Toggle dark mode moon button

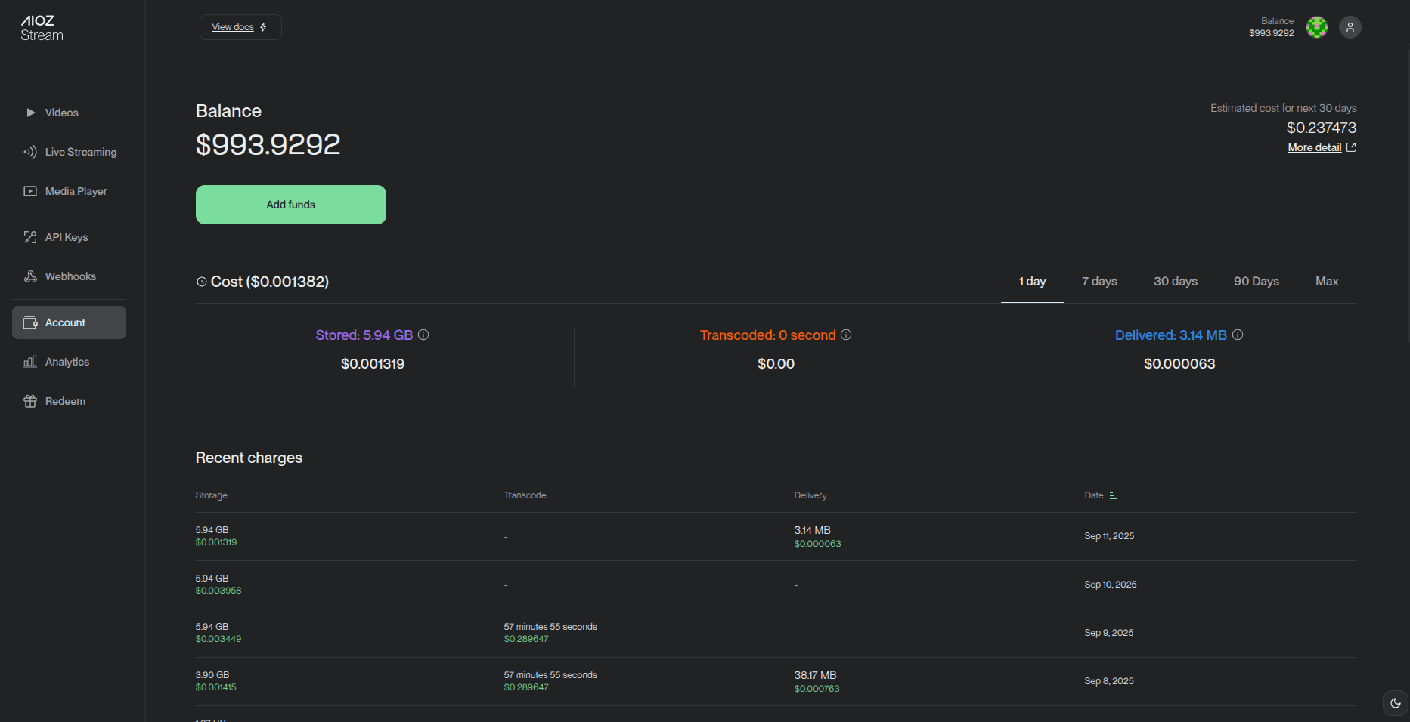coord(1395,703)
